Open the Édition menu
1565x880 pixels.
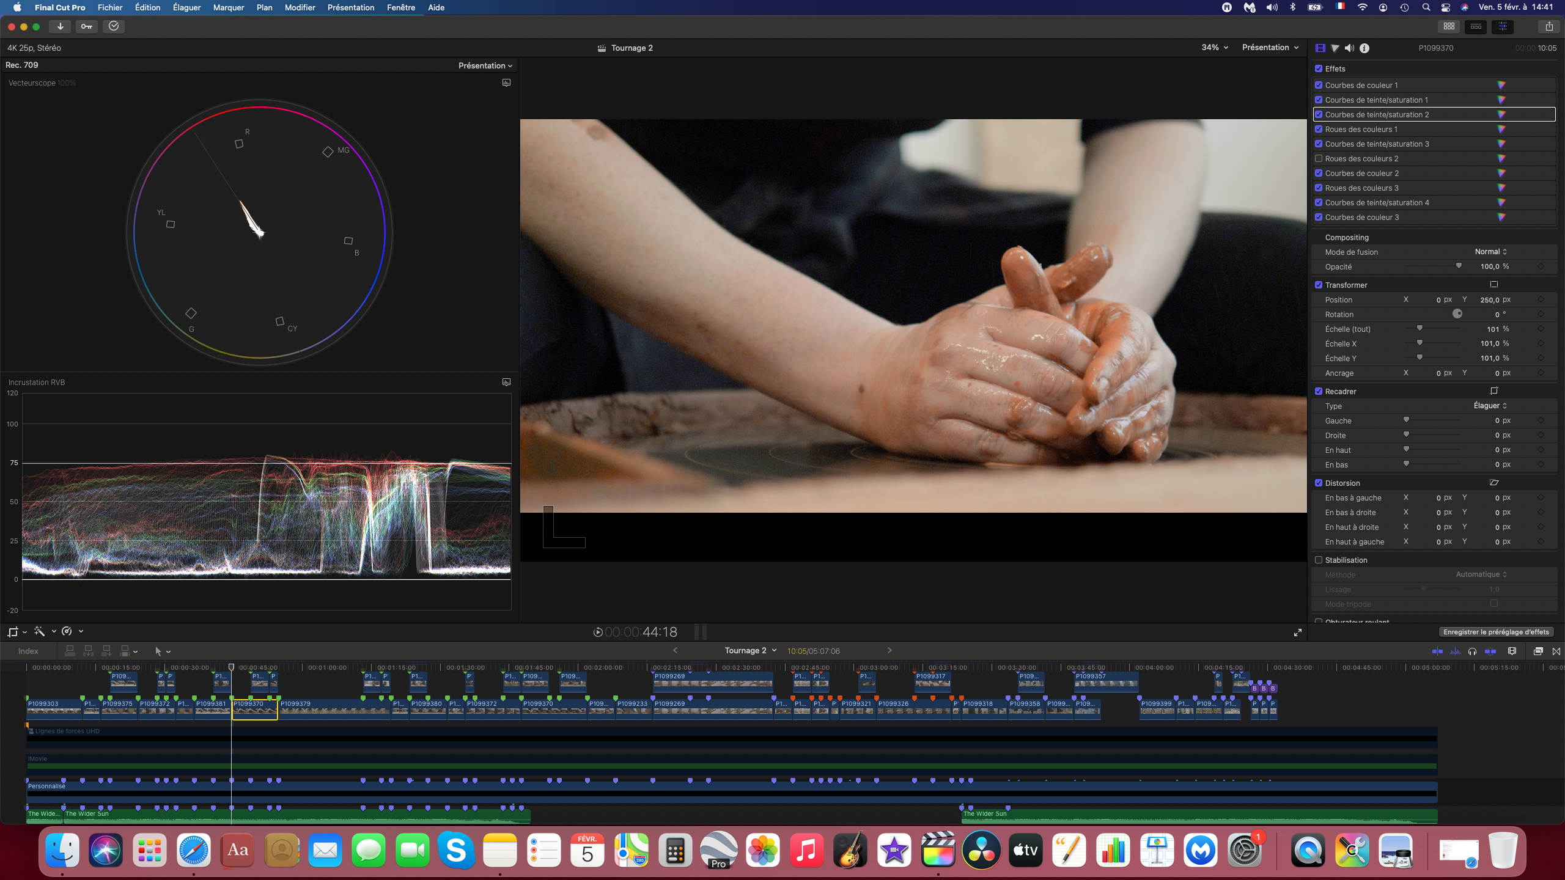coord(147,7)
